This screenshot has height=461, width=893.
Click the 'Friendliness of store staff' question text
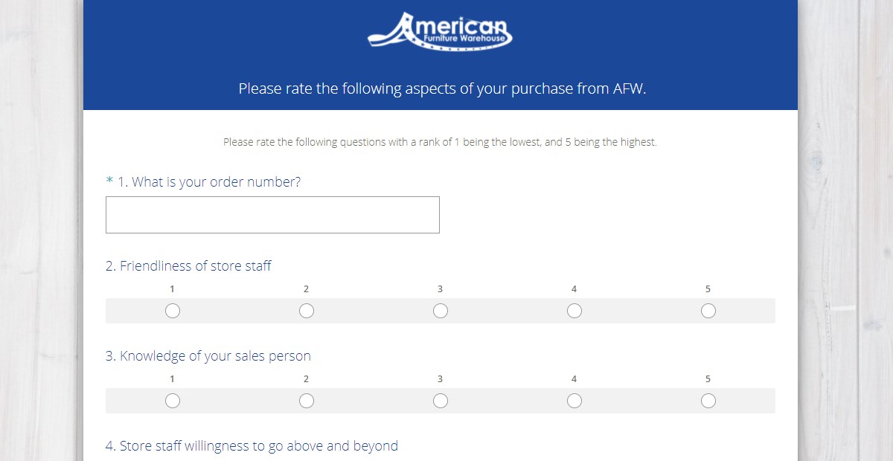point(196,266)
